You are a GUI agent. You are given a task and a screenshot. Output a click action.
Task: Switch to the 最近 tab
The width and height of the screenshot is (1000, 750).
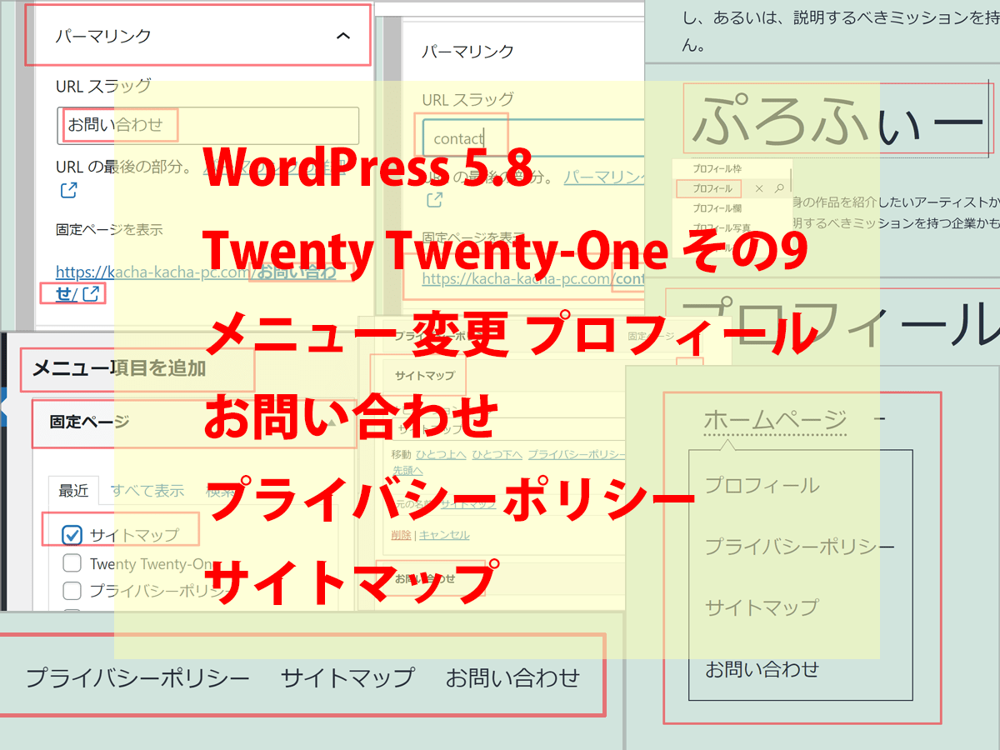(73, 490)
